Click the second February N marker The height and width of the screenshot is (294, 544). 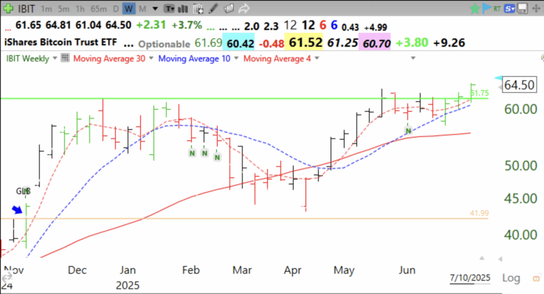[x=205, y=153]
